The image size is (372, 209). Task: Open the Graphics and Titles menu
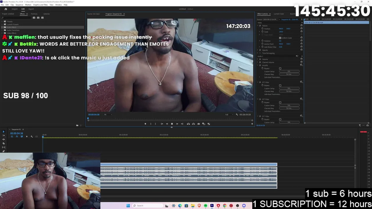pyautogui.click(x=40, y=5)
